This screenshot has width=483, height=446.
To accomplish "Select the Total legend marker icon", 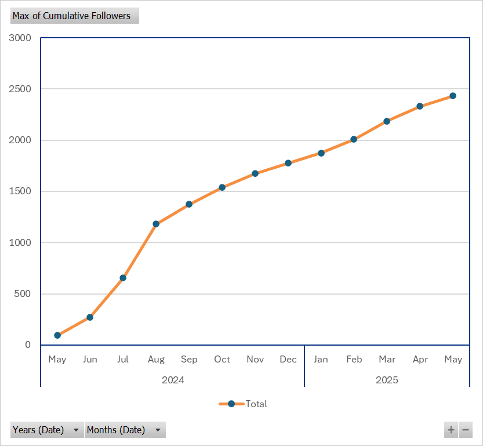I will pyautogui.click(x=231, y=404).
